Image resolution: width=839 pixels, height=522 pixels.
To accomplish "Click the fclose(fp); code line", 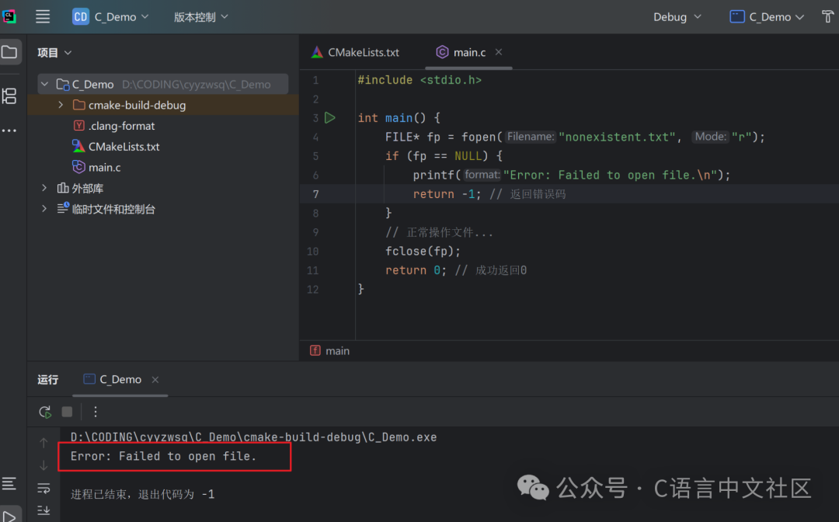I will [x=423, y=252].
